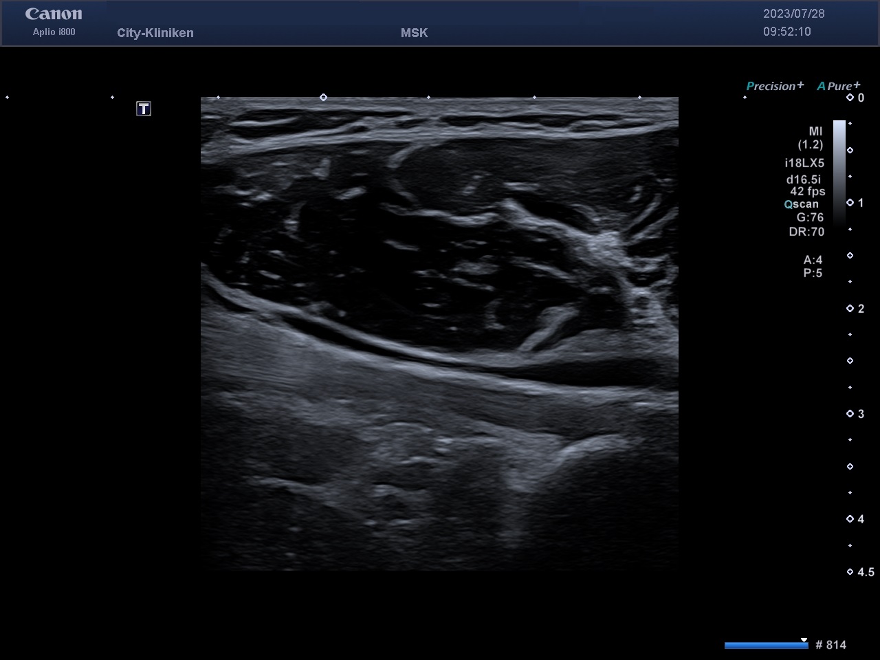The height and width of the screenshot is (660, 880).
Task: Click the DR:70 dynamic range value
Action: click(806, 232)
